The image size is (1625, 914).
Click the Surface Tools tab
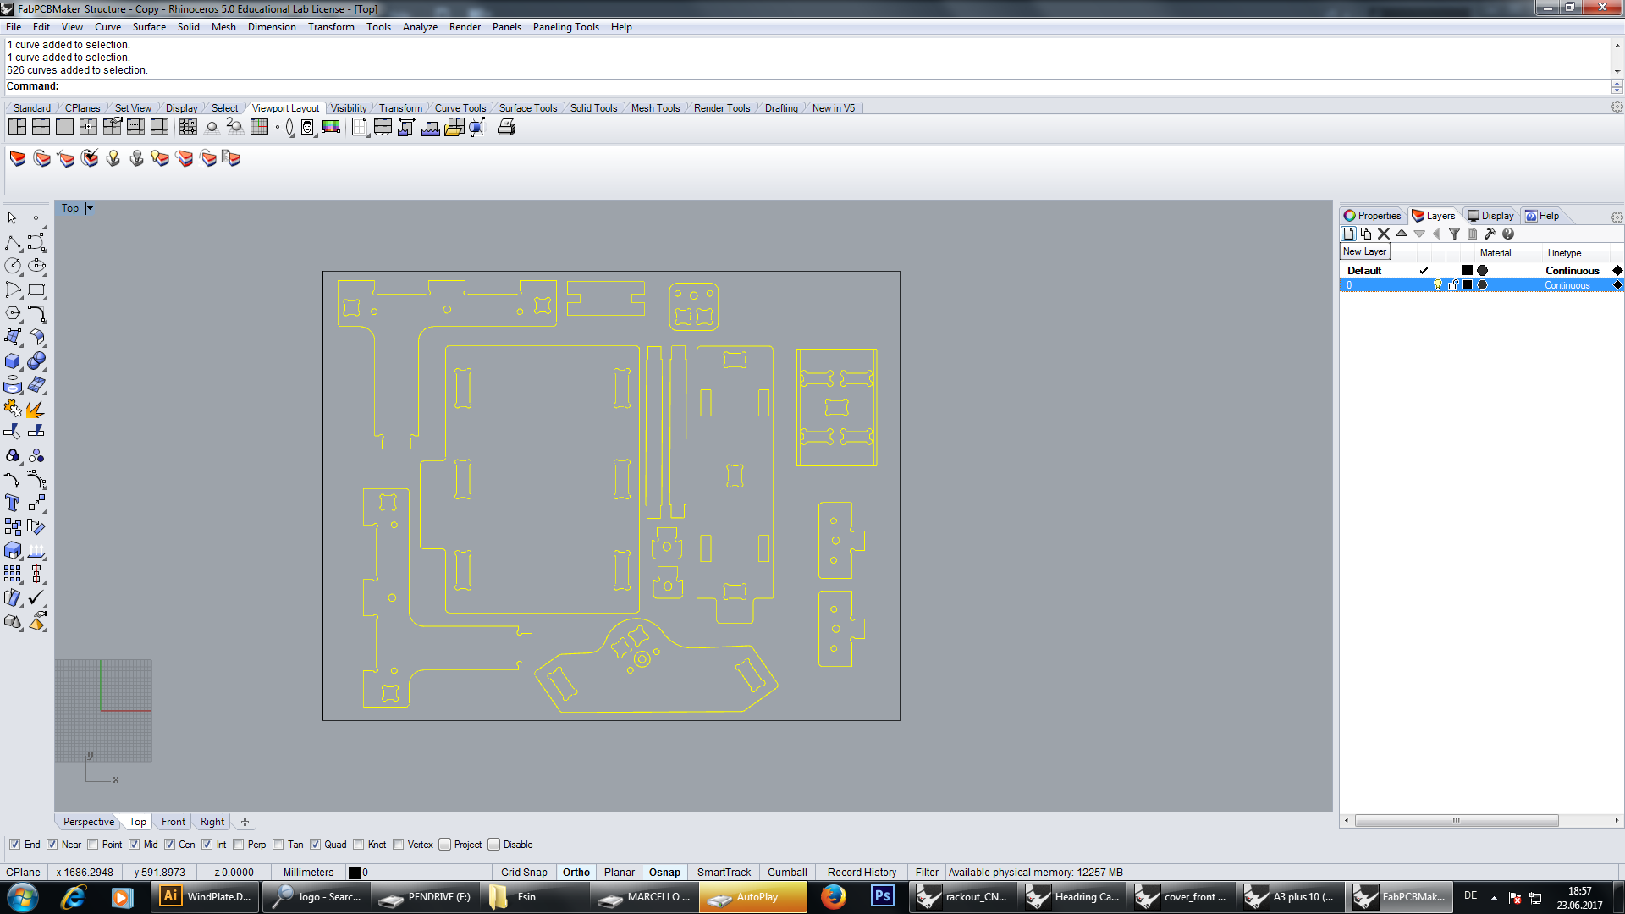(x=526, y=108)
